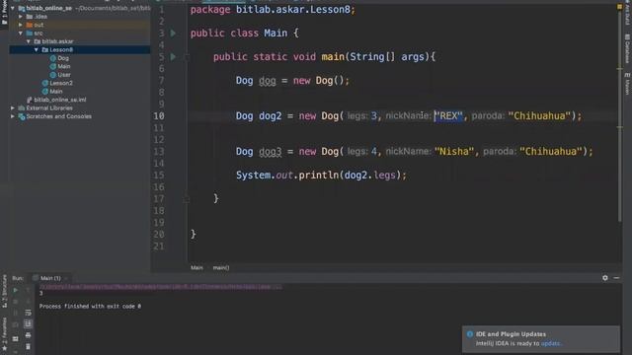Open Dog class in project tree
The height and width of the screenshot is (355, 632).
(x=63, y=58)
